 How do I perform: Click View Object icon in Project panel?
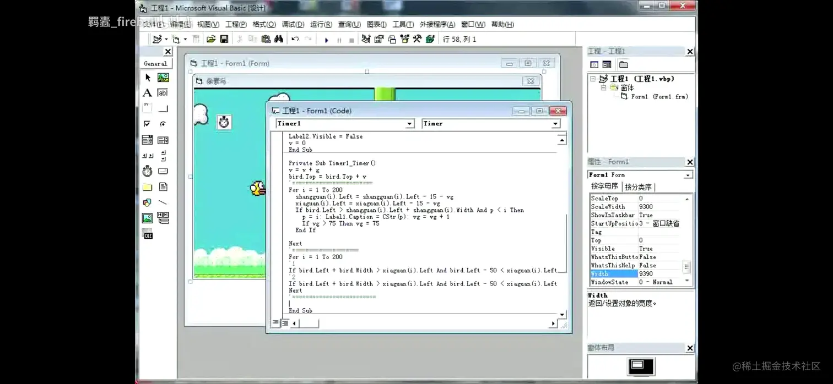click(x=607, y=64)
